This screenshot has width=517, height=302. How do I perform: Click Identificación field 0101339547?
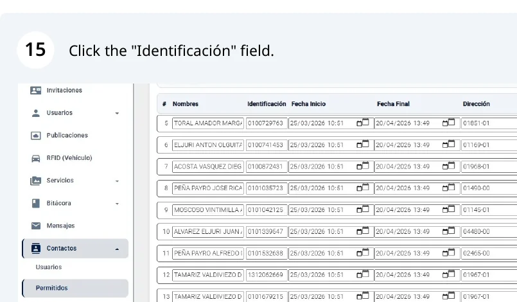267,231
